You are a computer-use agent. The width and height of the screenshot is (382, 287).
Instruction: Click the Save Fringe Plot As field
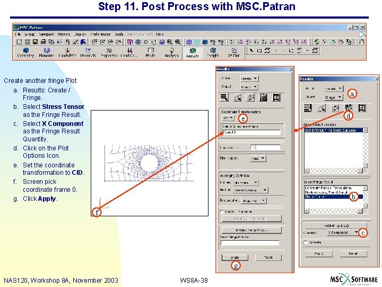click(250, 243)
